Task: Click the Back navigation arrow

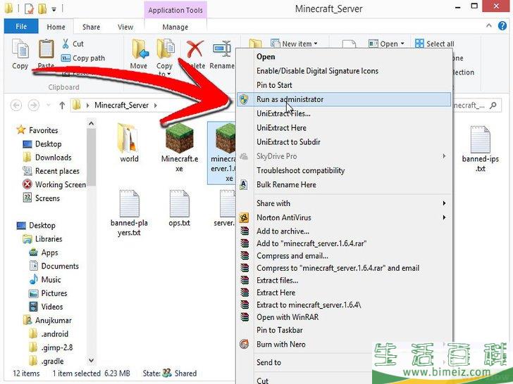Action: coord(16,105)
